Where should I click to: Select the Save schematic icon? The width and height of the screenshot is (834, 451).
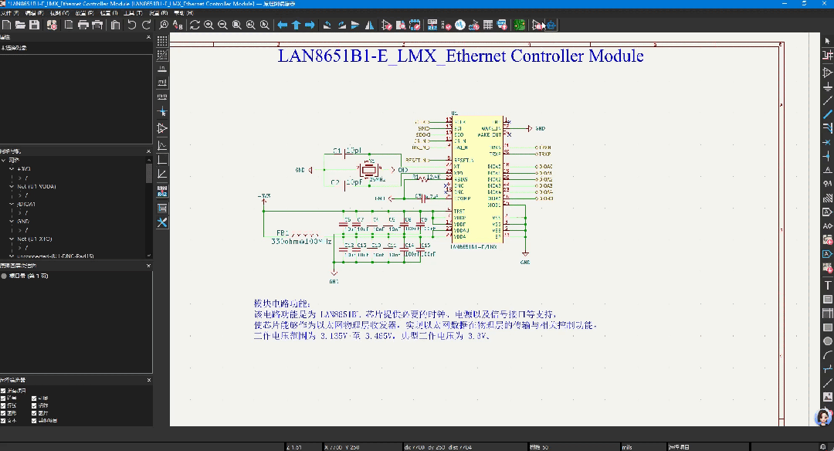35,25
